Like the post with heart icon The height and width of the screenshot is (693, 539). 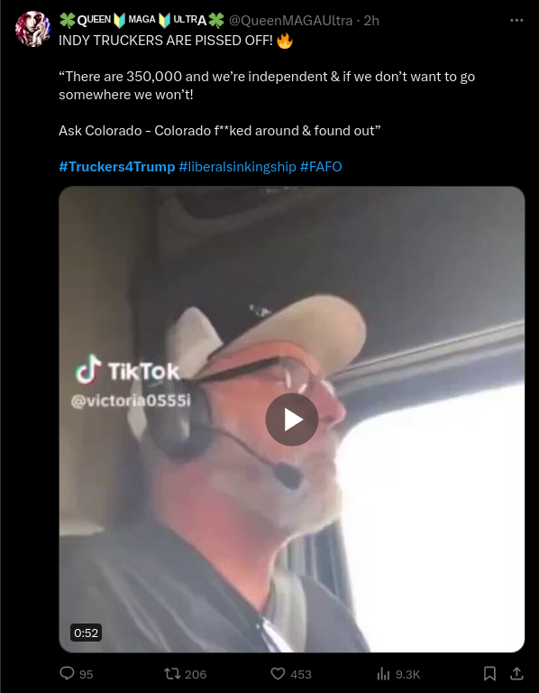pyautogui.click(x=278, y=673)
